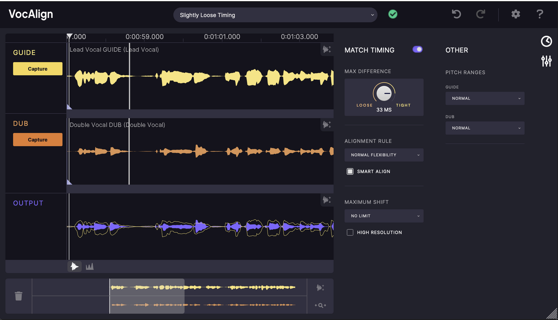The image size is (558, 320).
Task: Enable HIGH RESOLUTION
Action: (x=350, y=232)
